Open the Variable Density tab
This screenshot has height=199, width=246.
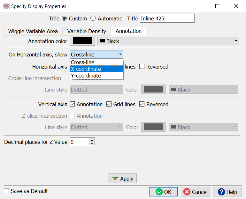(86, 31)
